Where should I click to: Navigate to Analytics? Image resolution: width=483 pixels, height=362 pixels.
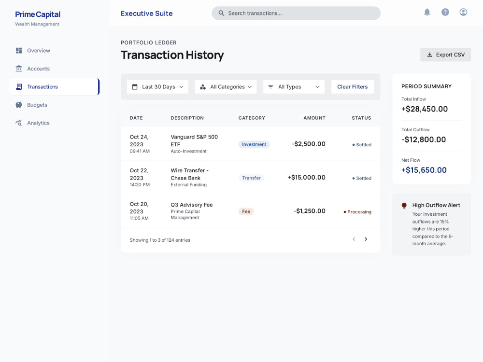point(54,123)
